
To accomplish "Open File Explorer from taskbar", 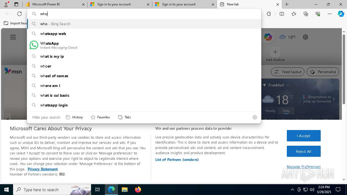I will (124, 190).
